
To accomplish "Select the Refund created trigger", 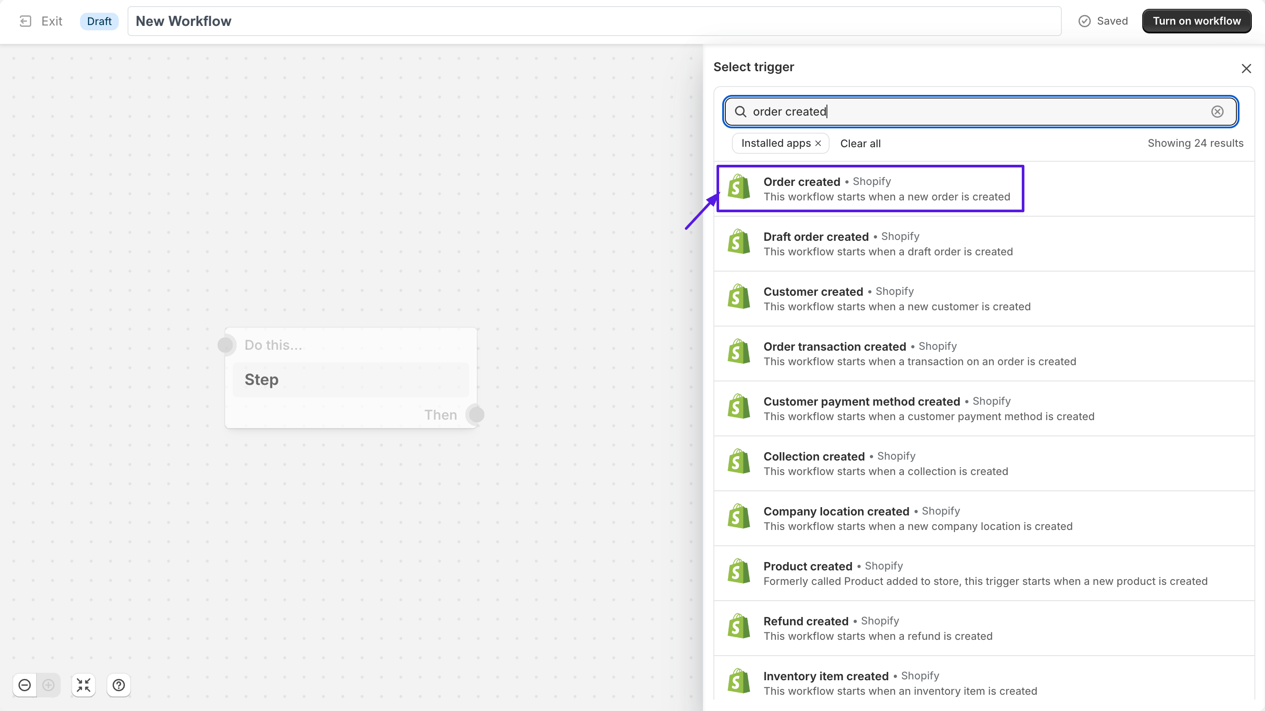I will pyautogui.click(x=984, y=628).
